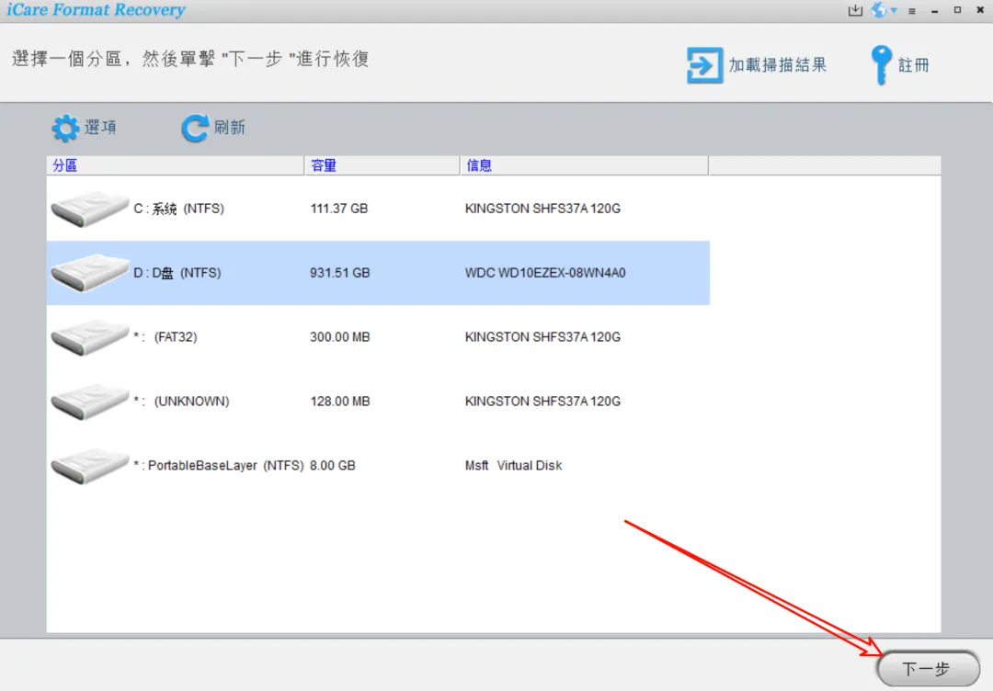Click KINGSTON info in C: row
Screen dimensions: 993x691
point(542,209)
